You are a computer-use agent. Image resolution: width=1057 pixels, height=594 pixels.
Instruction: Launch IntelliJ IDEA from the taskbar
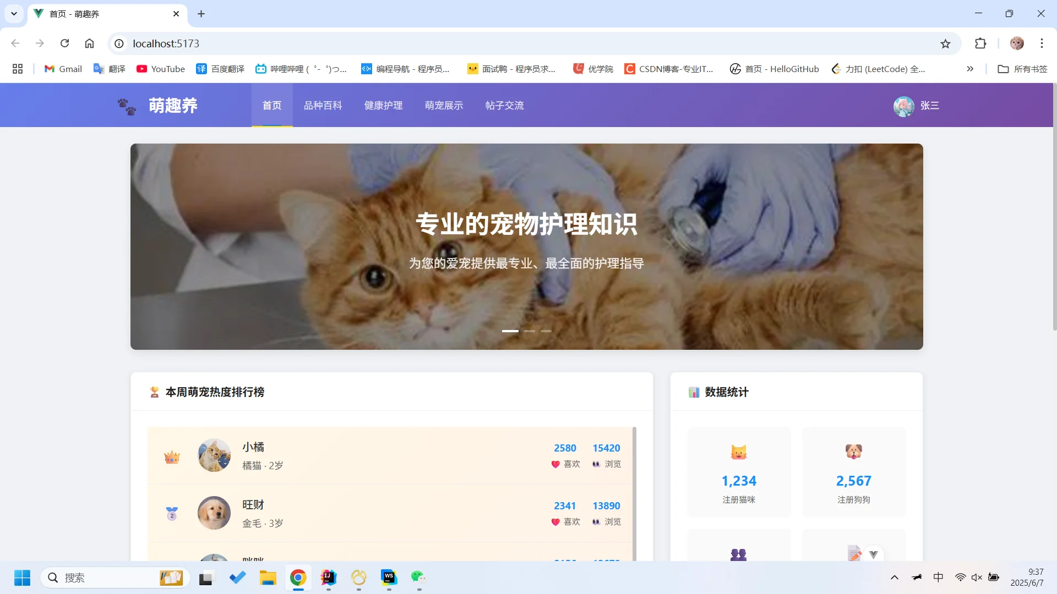tap(327, 578)
